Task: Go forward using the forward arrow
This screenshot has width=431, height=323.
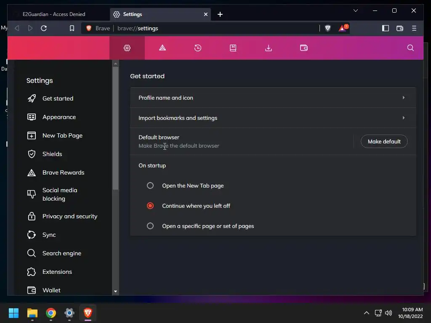Action: pyautogui.click(x=30, y=28)
